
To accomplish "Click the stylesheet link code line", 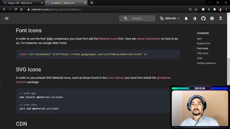I will point(83,54).
